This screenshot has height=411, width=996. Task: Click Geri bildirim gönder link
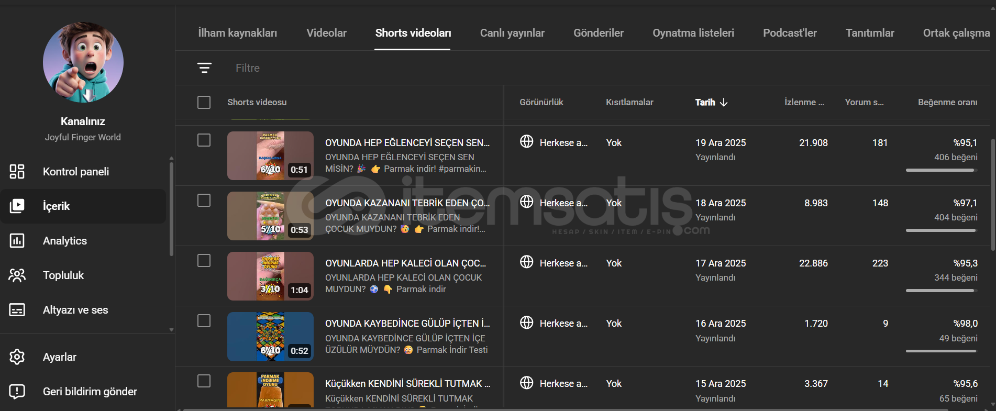click(83, 391)
